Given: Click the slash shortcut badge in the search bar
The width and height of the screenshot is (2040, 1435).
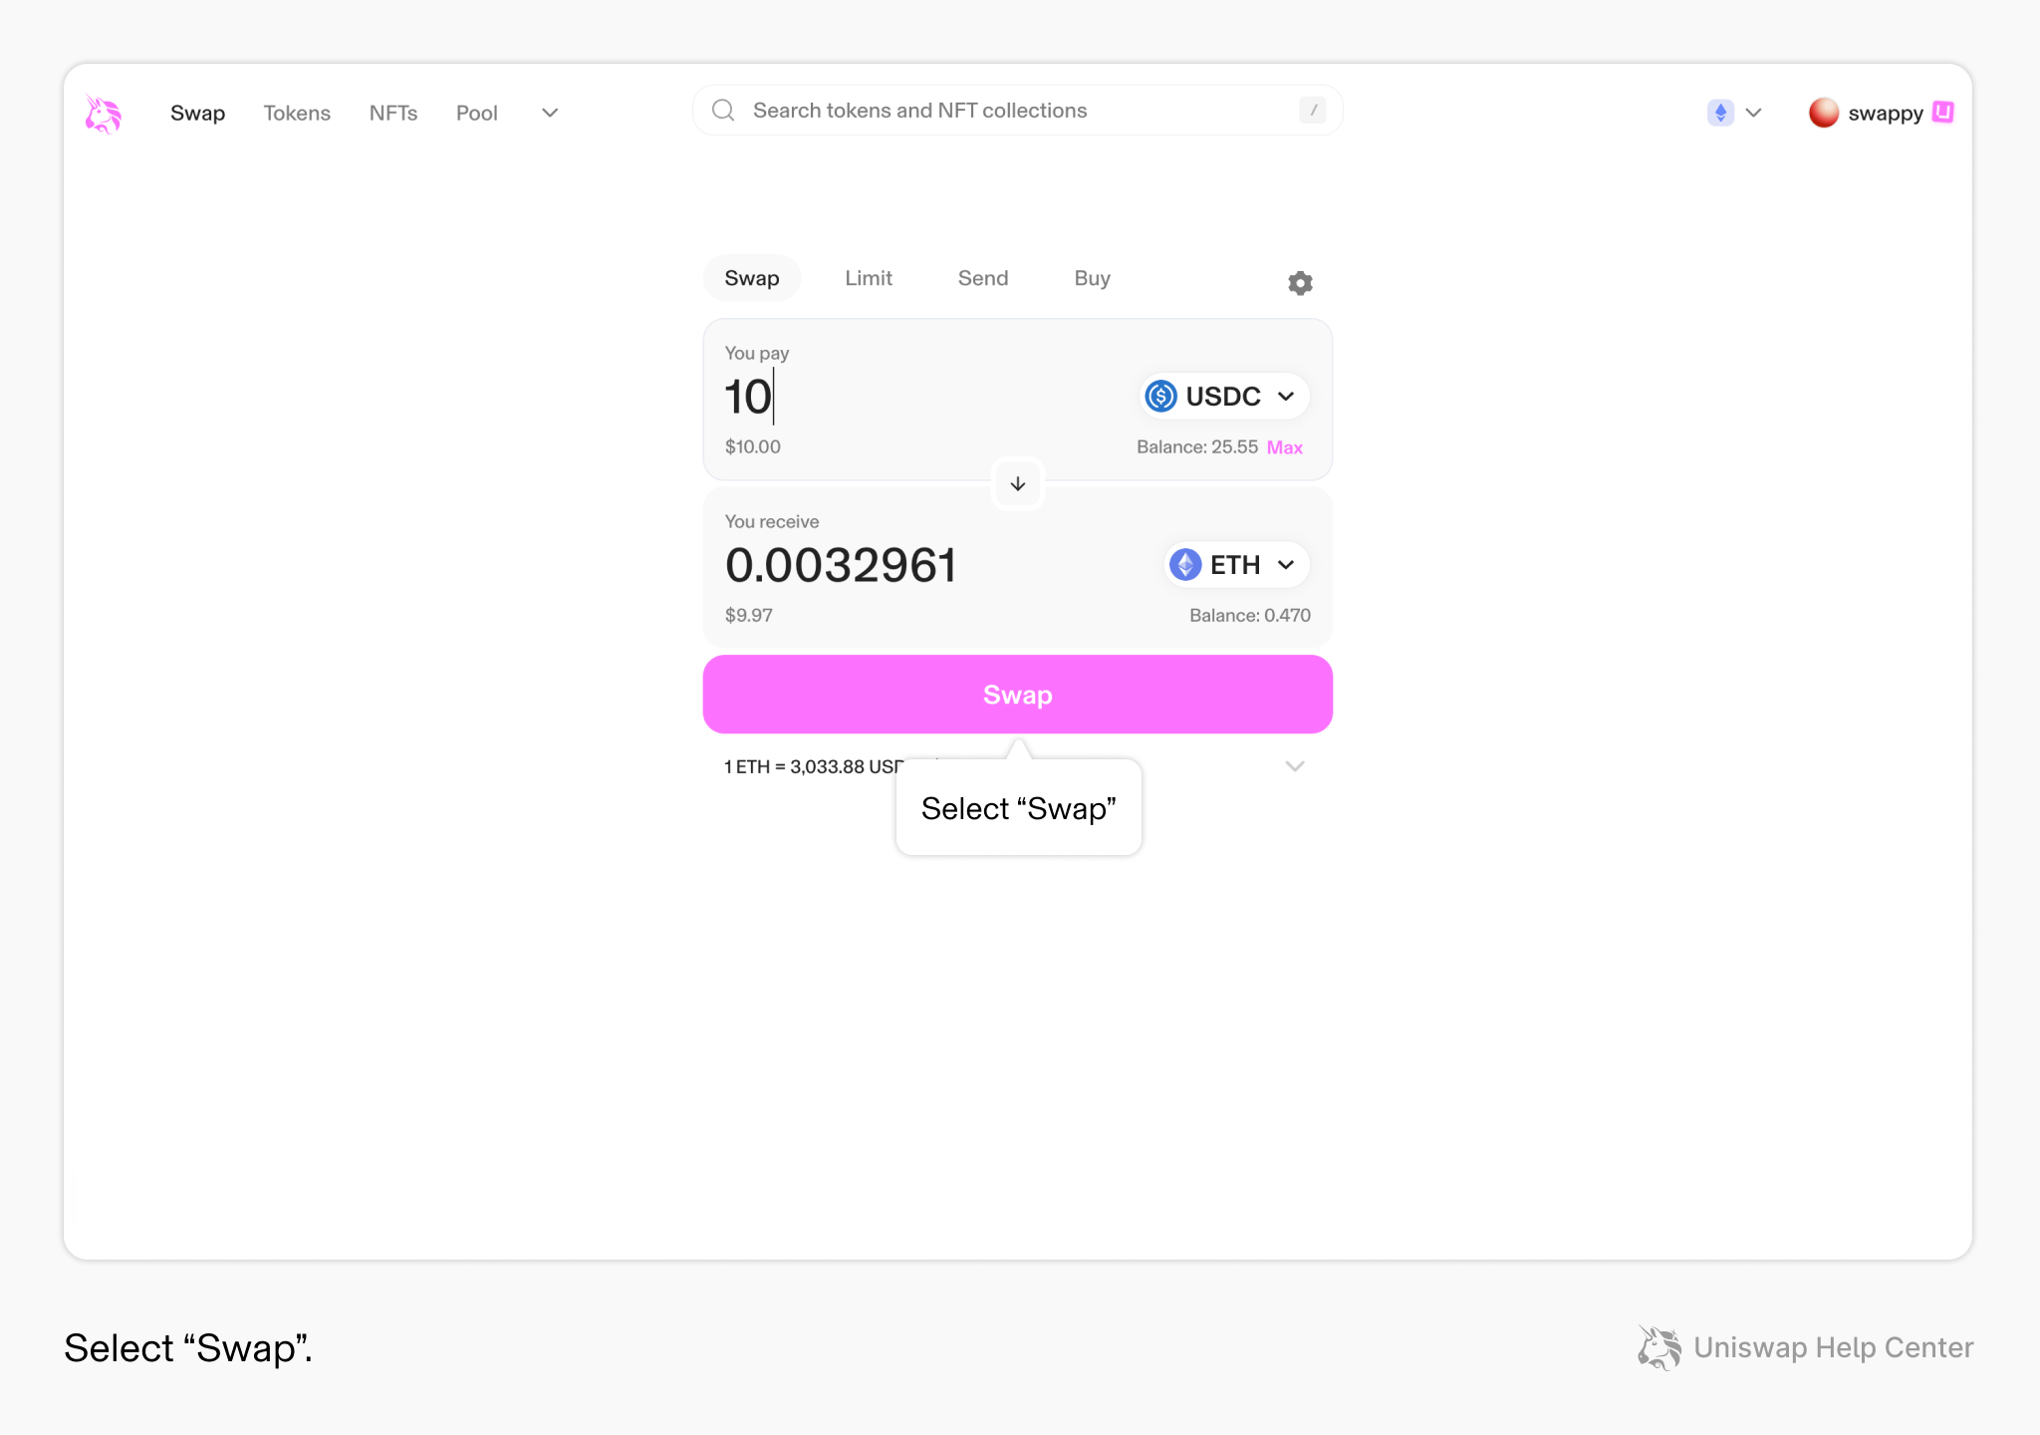Looking at the screenshot, I should point(1313,111).
